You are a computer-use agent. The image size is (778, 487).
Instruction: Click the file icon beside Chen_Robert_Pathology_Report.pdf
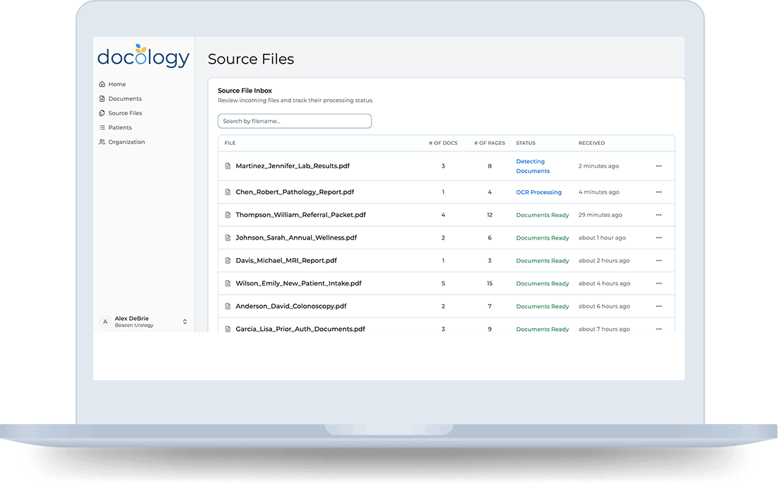[x=227, y=192]
